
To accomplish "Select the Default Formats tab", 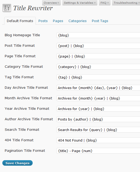I will (20, 21).
